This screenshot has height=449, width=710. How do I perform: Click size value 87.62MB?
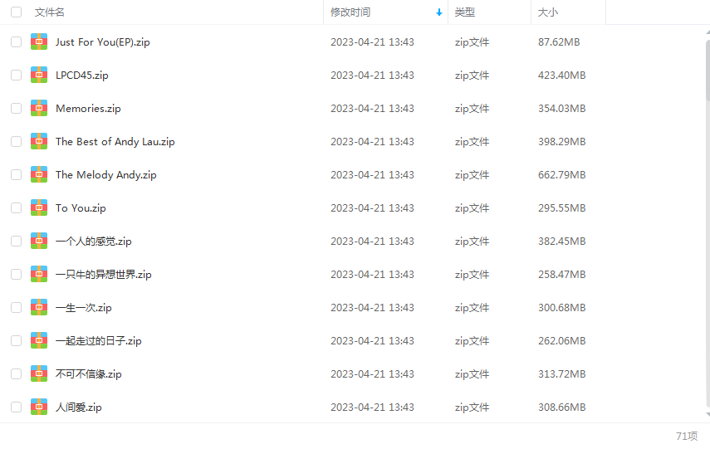coord(559,42)
